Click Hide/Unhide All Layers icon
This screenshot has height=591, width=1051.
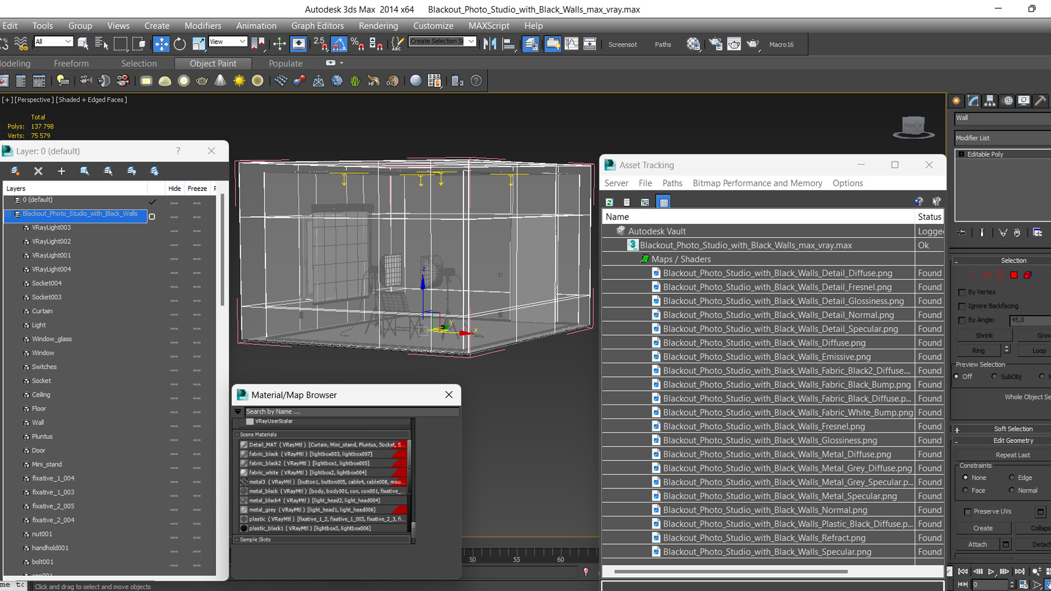tap(131, 171)
